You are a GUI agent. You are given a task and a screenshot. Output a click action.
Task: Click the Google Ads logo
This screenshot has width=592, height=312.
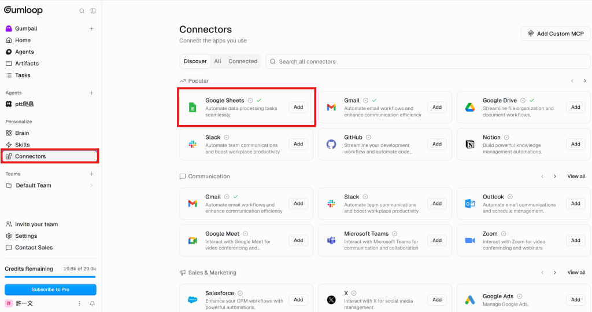(x=469, y=300)
